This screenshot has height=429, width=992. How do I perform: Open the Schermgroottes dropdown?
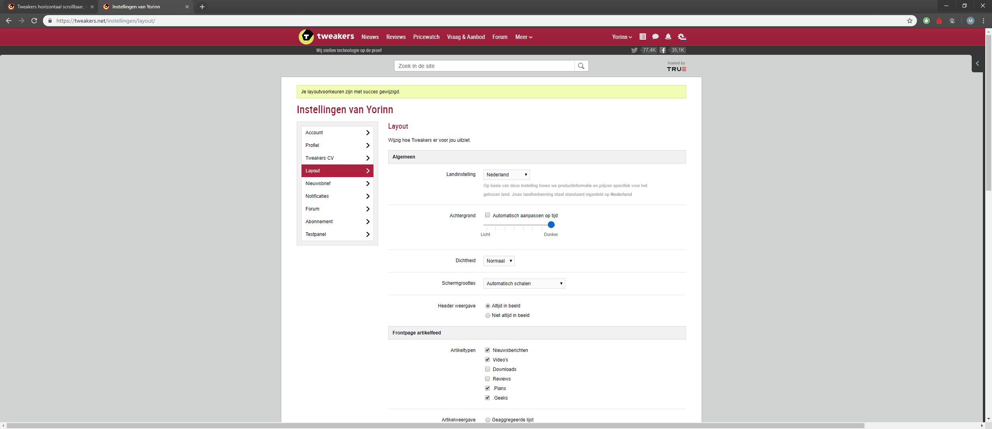click(x=524, y=284)
